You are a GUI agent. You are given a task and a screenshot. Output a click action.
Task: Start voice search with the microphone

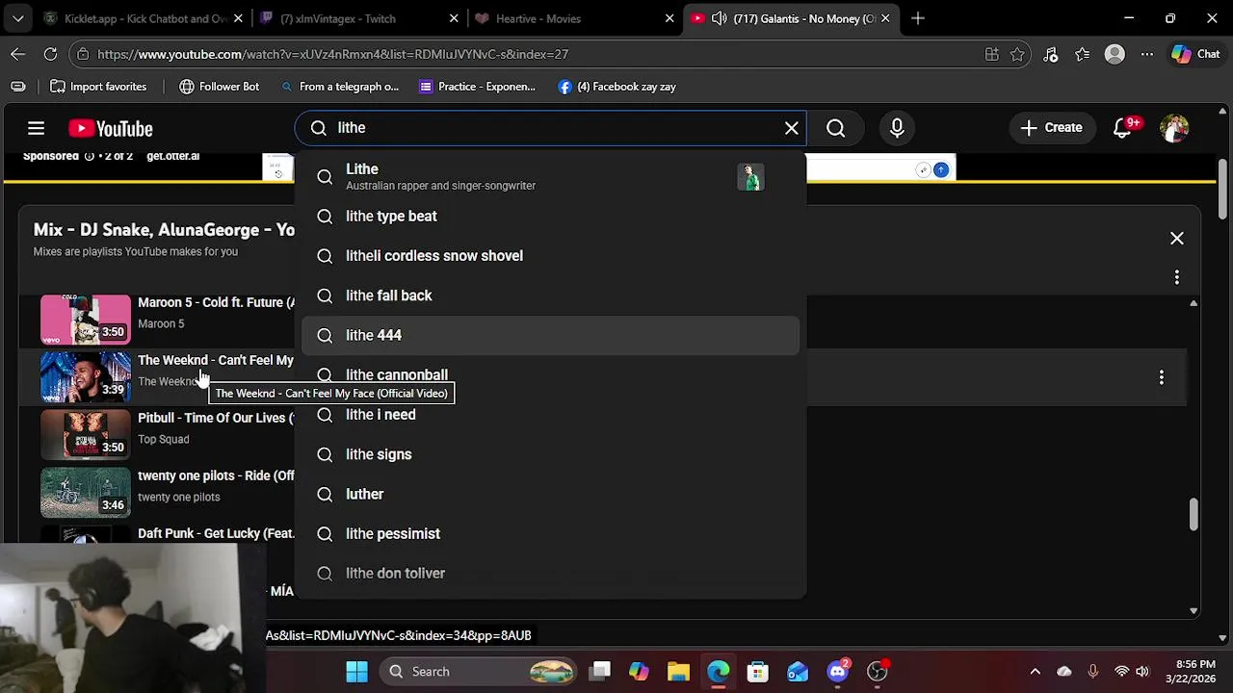point(897,128)
